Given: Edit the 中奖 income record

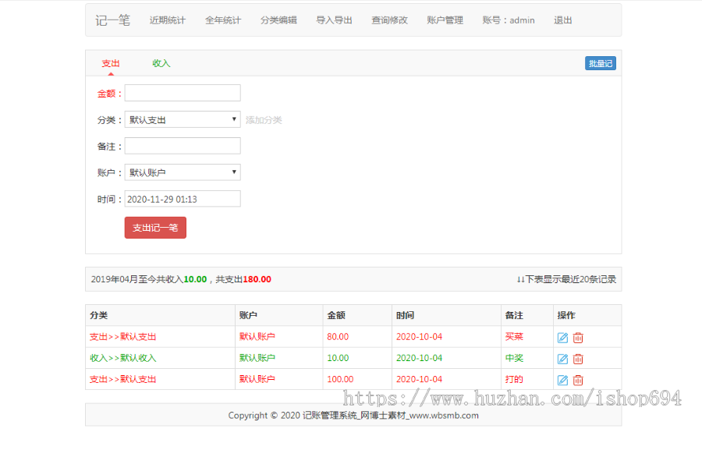Looking at the screenshot, I should (x=562, y=359).
